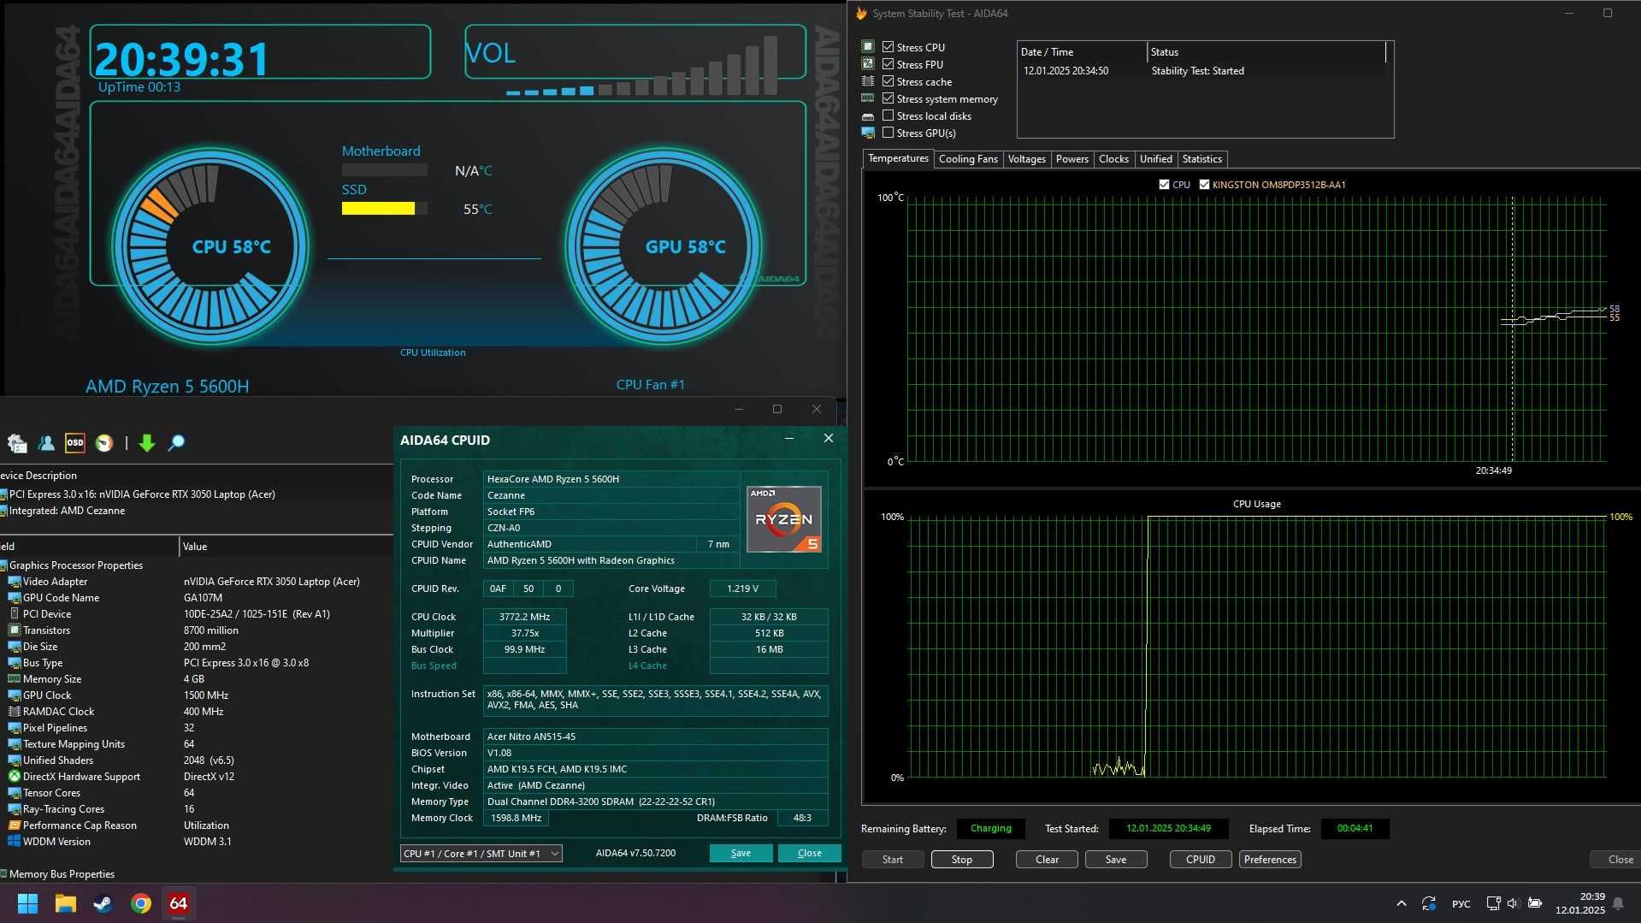The height and width of the screenshot is (923, 1641).
Task: Click the GPU 58°C circular gauge
Action: tap(663, 246)
